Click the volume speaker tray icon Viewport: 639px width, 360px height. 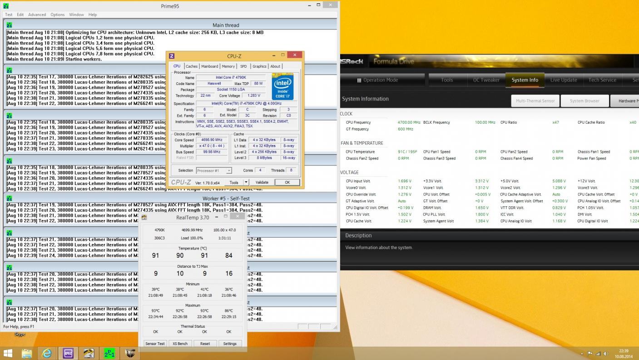605,354
